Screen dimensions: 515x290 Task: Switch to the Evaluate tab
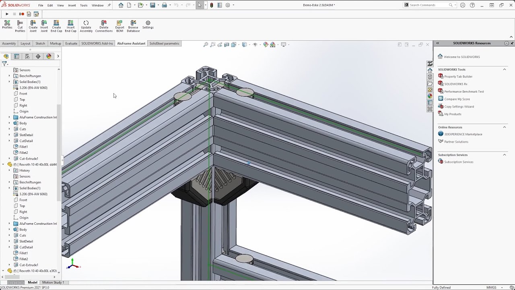[x=71, y=43]
